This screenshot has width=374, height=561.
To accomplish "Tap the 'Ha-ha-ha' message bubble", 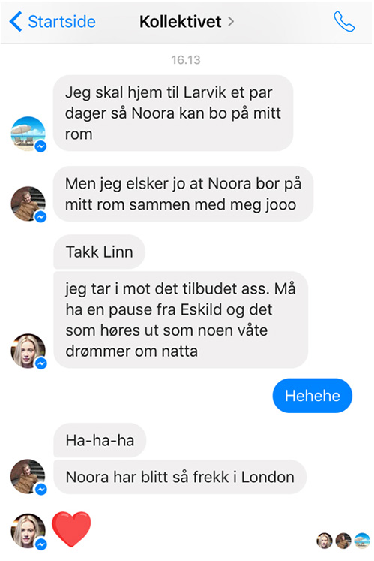I will [x=100, y=440].
